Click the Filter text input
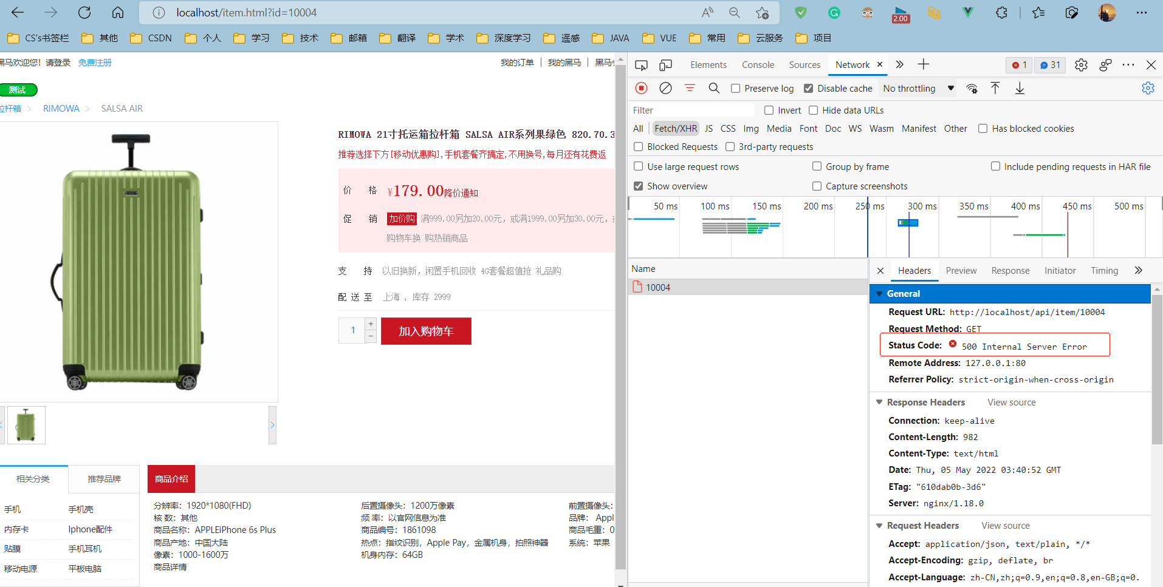 coord(692,110)
